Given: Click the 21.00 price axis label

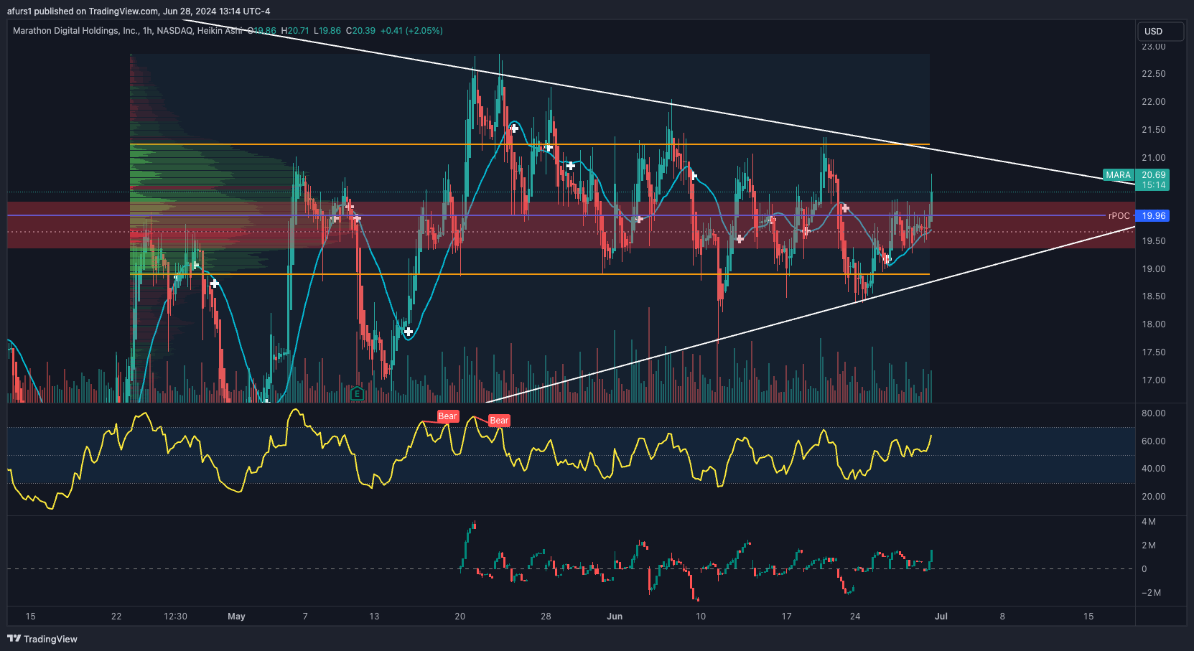Looking at the screenshot, I should (x=1154, y=158).
